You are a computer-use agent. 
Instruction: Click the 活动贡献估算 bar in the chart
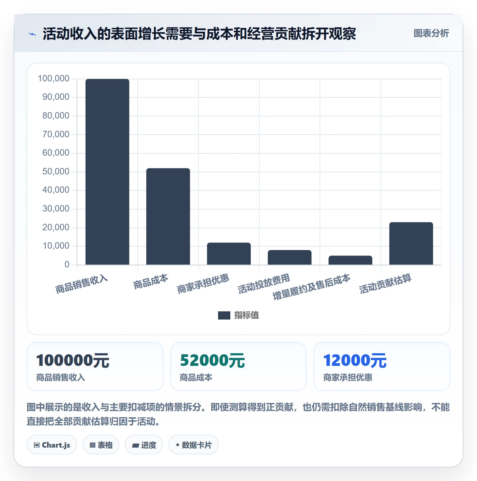coord(411,243)
